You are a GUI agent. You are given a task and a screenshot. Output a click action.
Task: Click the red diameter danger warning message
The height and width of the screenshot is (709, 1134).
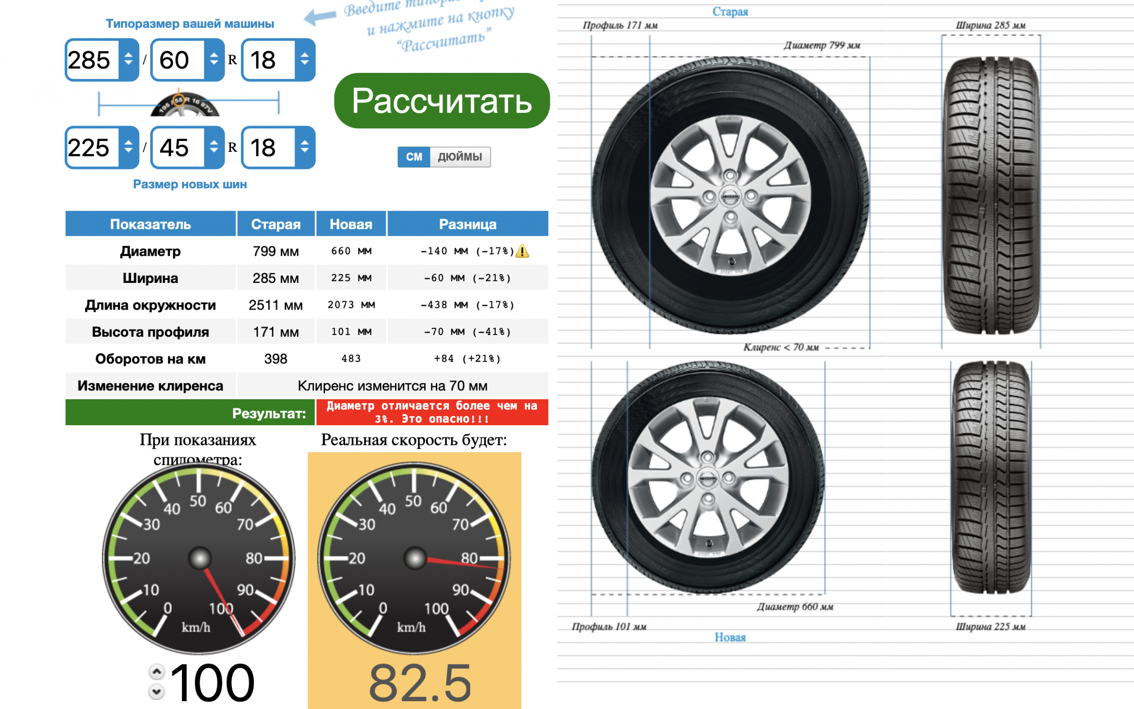[432, 412]
